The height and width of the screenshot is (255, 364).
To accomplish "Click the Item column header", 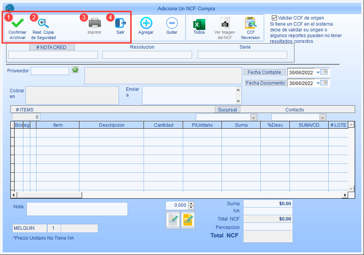I will pos(58,125).
